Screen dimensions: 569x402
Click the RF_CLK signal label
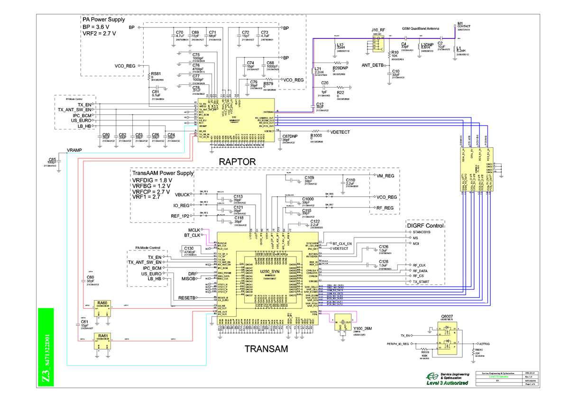coord(419,265)
